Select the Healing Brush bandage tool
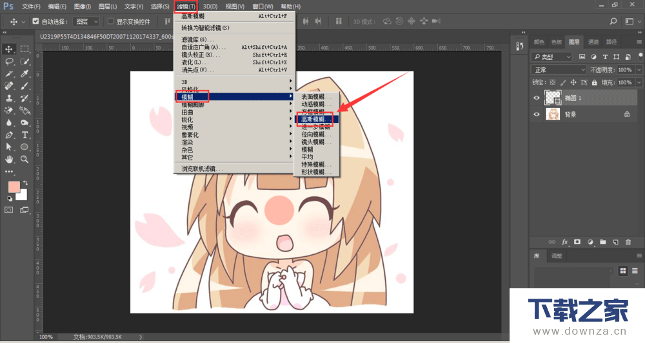Image resolution: width=645 pixels, height=343 pixels. pyautogui.click(x=8, y=86)
